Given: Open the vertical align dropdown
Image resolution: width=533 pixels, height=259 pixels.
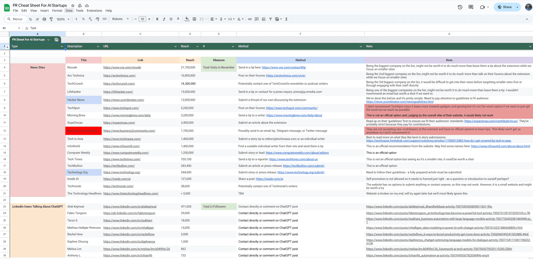Looking at the screenshot, I should [223, 19].
